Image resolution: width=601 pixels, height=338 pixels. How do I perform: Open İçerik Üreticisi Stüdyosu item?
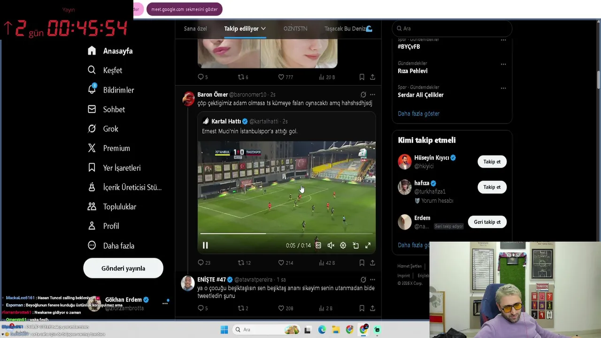click(125, 187)
